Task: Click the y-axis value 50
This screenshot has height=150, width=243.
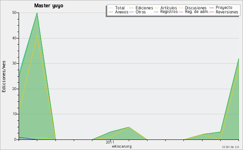Action: click(x=14, y=13)
